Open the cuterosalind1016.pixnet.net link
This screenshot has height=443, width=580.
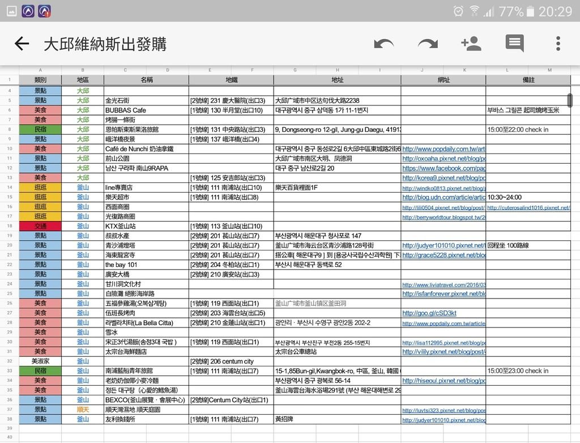coord(528,208)
